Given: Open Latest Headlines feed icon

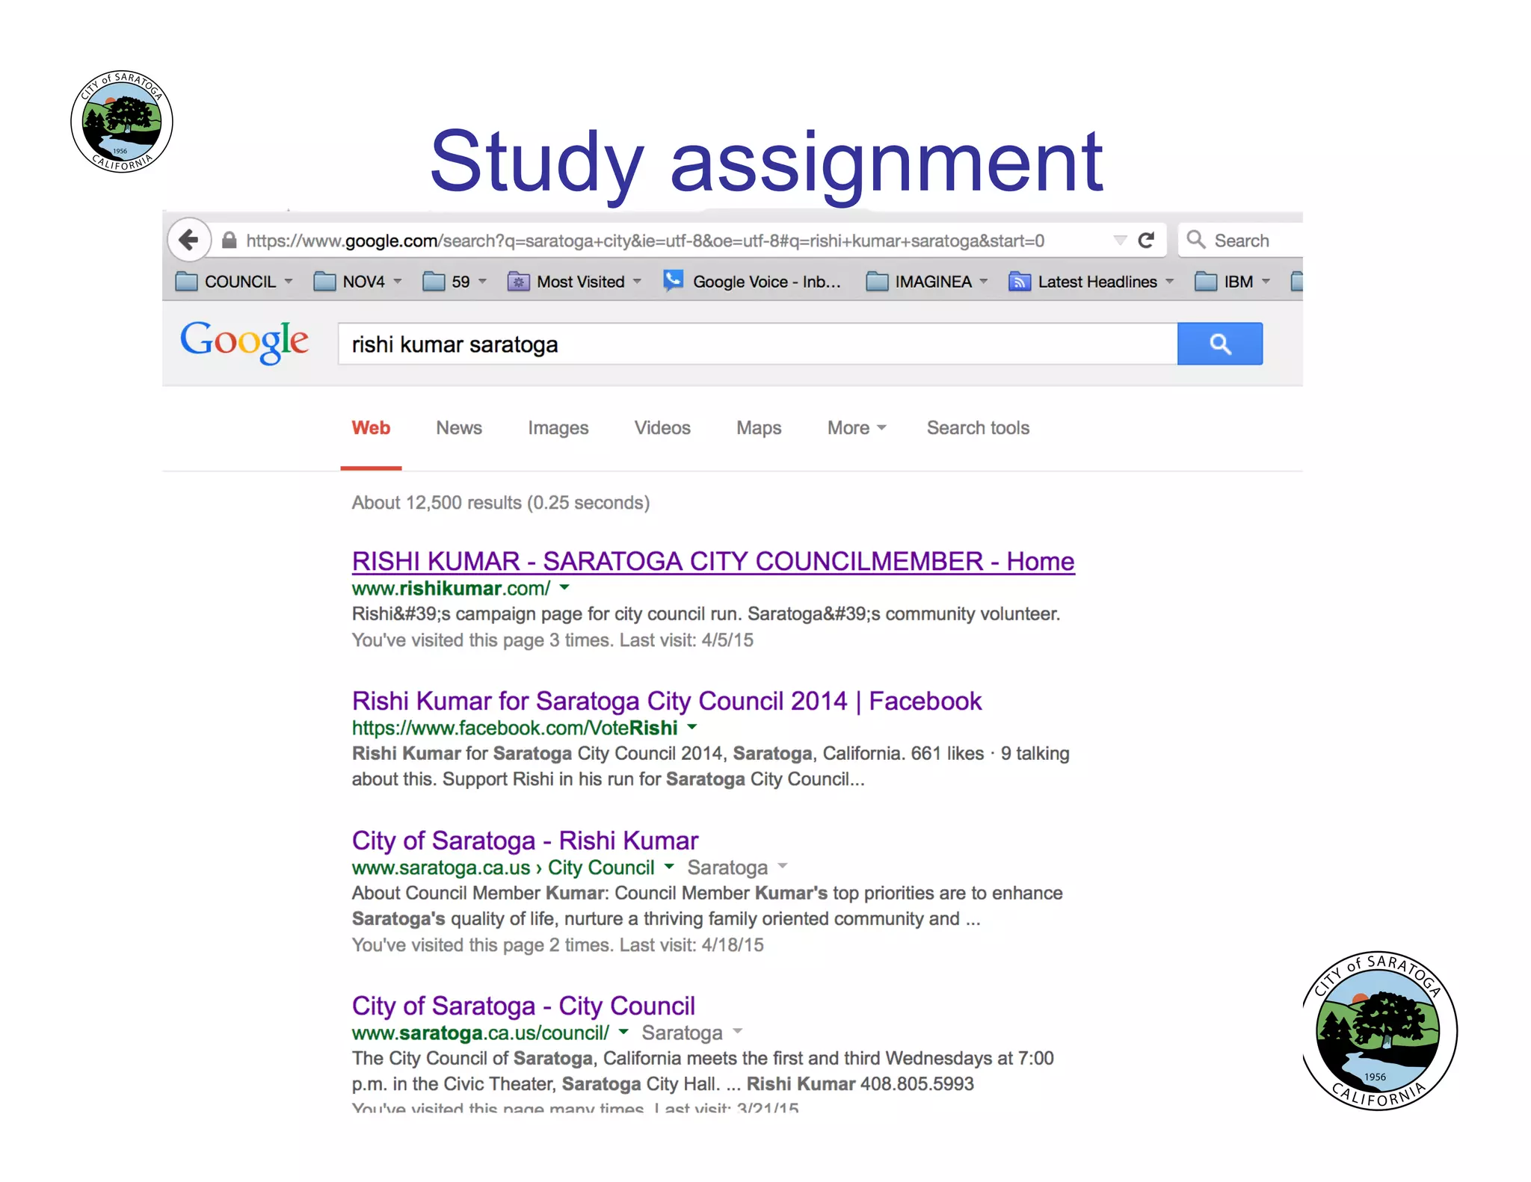Looking at the screenshot, I should coord(1019,282).
